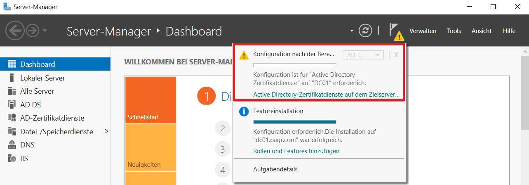
Task: Select the DNS sidebar icon
Action: coord(12,145)
